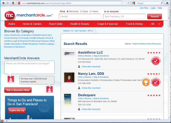
Task: Follow the Nancy Lam merchant
Action: click(x=91, y=88)
